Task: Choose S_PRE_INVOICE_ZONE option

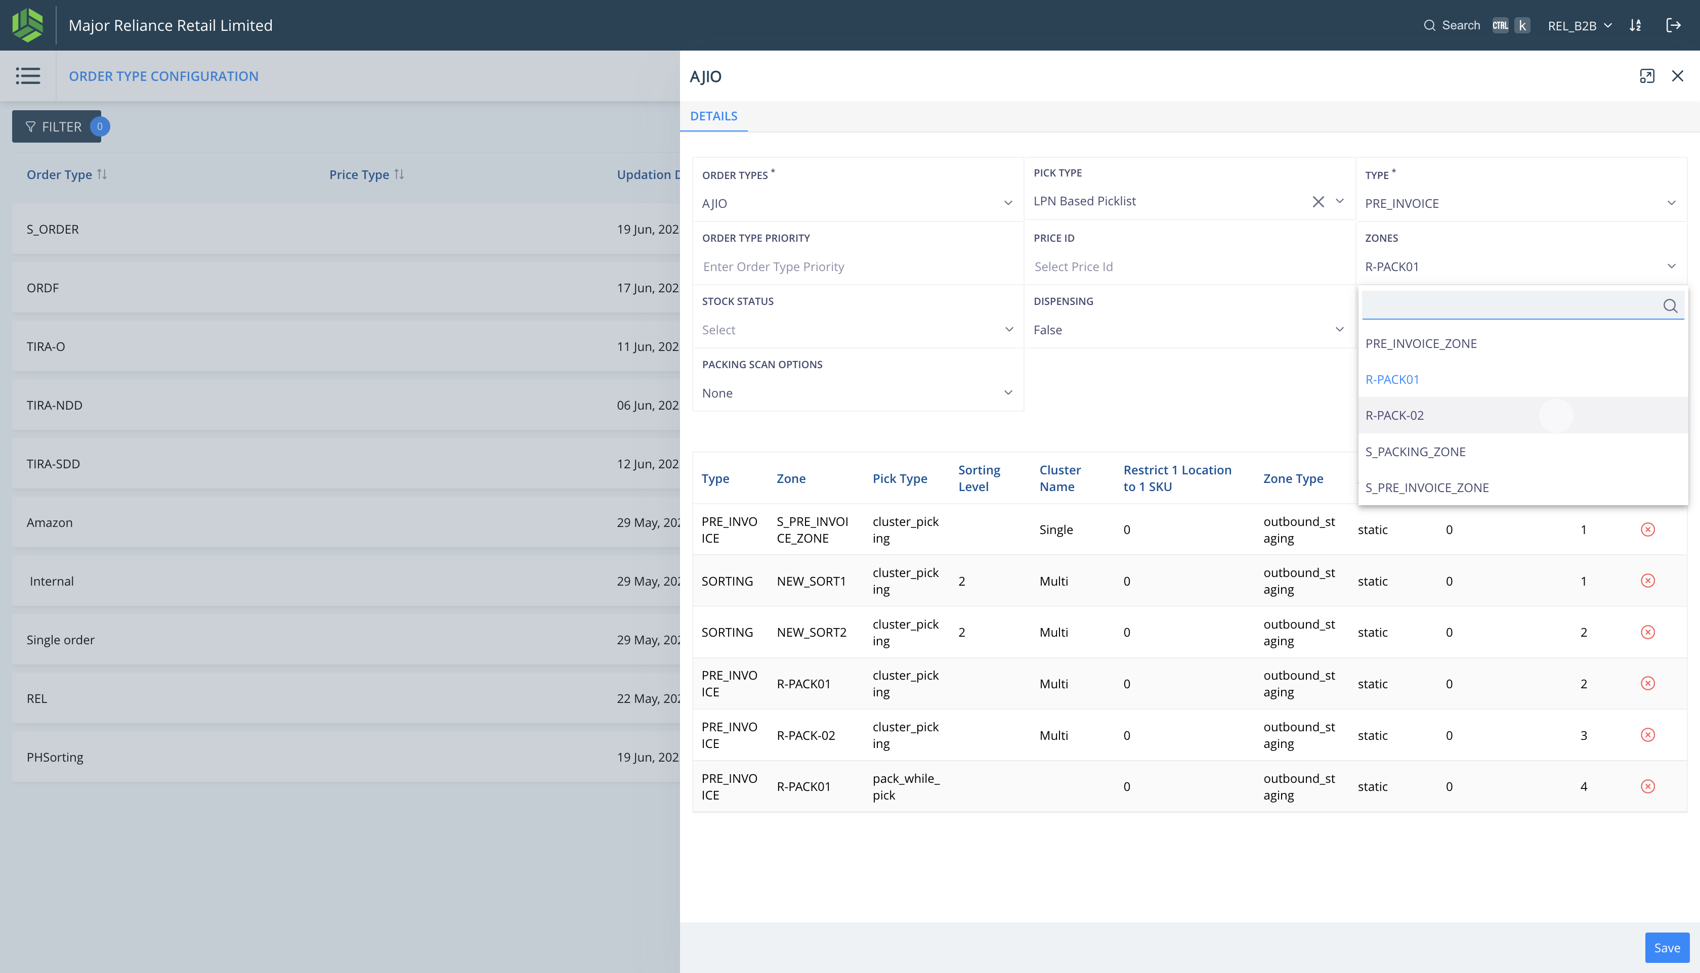Action: point(1523,487)
